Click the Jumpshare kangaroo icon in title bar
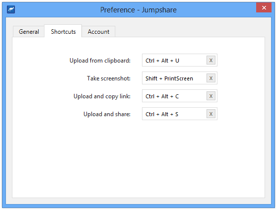 (11, 9)
